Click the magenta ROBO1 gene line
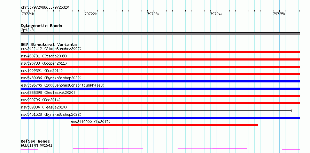Viewport: 310px width, 153px height. pyautogui.click(x=160, y=148)
